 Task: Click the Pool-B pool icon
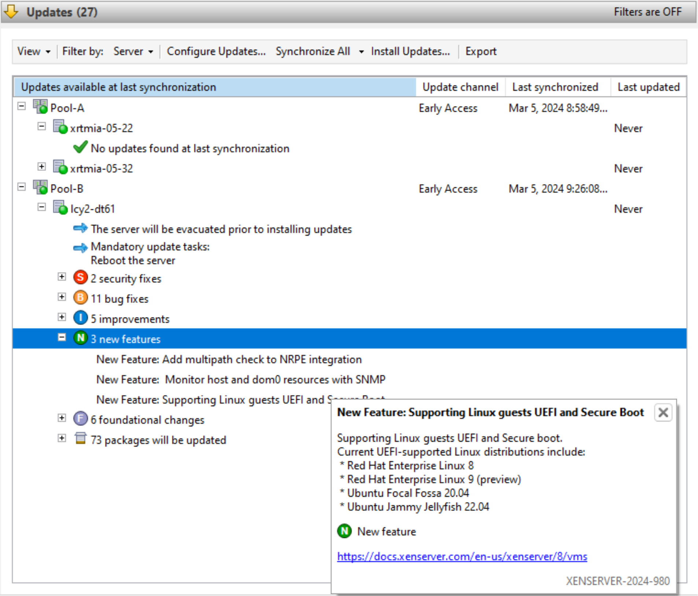coord(40,188)
